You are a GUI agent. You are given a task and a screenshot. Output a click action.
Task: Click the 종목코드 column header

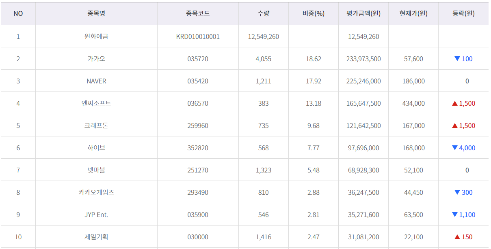[198, 13]
